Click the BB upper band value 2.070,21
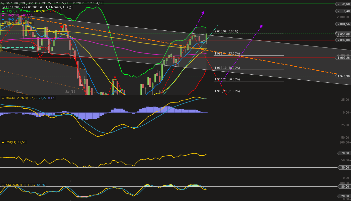This screenshot has height=201, width=351. click(x=26, y=11)
